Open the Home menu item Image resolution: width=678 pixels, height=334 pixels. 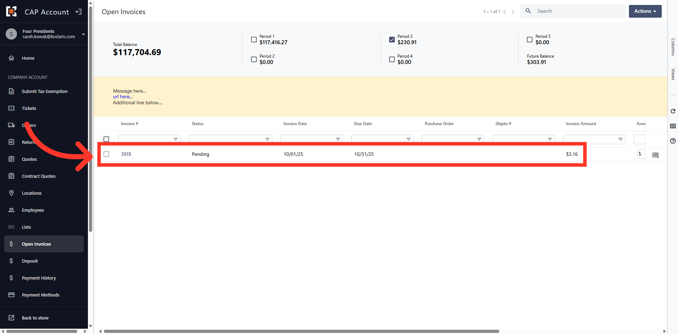pos(44,58)
